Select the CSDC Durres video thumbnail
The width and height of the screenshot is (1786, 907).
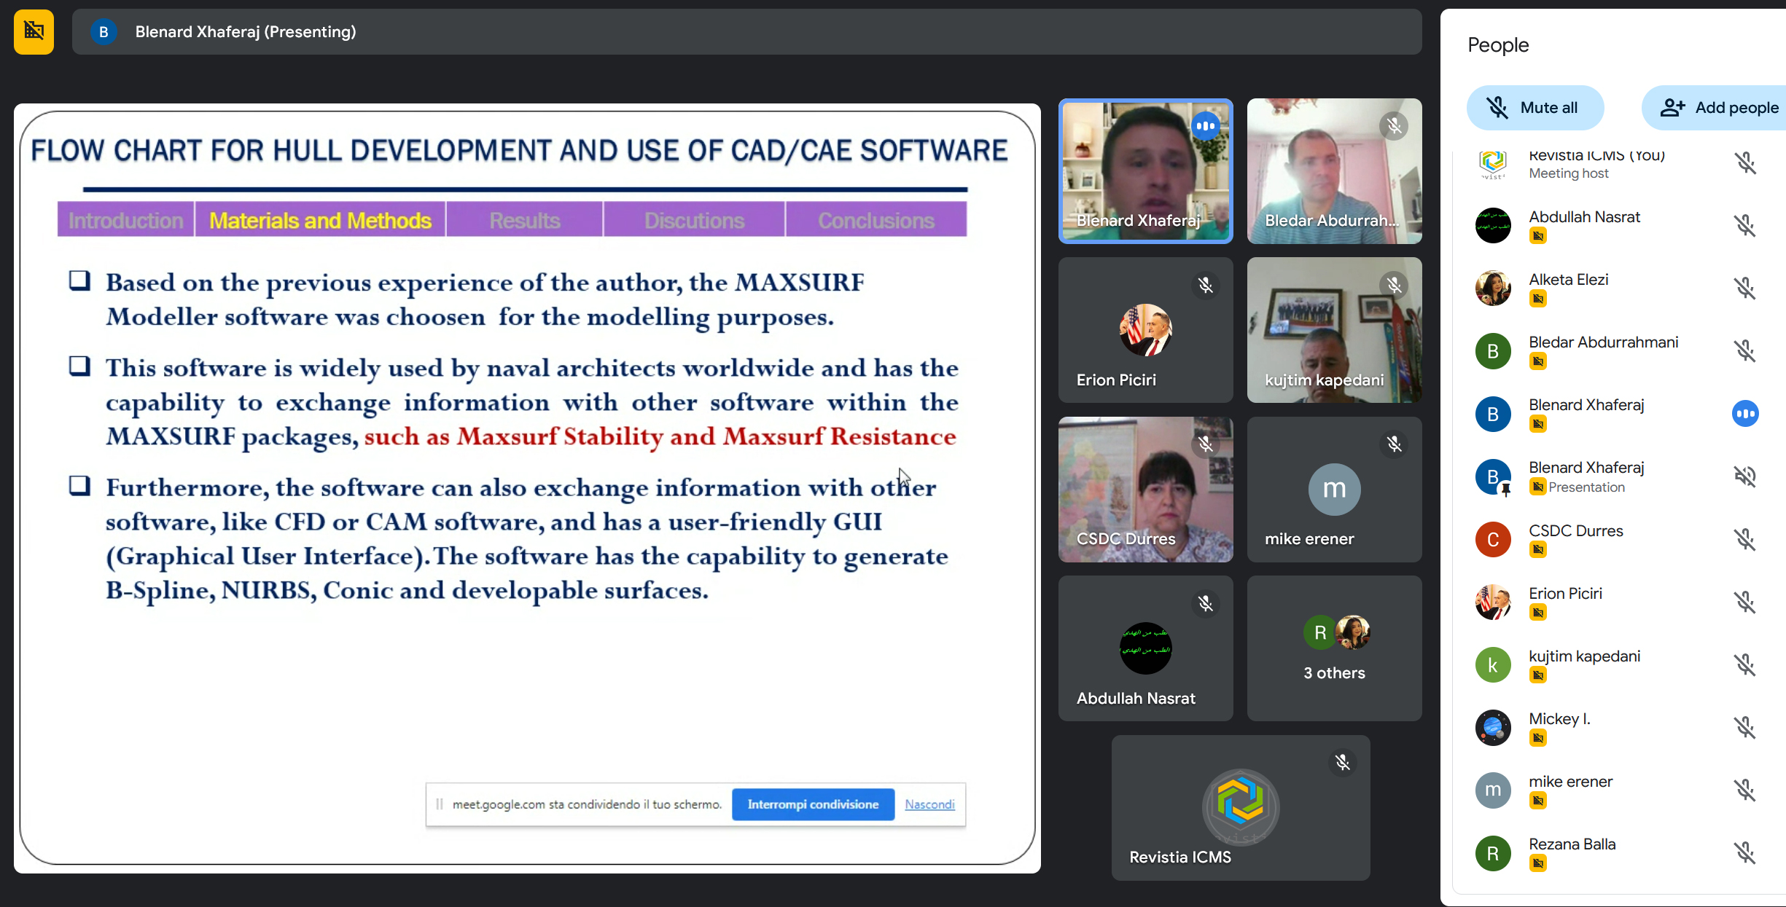[1145, 489]
